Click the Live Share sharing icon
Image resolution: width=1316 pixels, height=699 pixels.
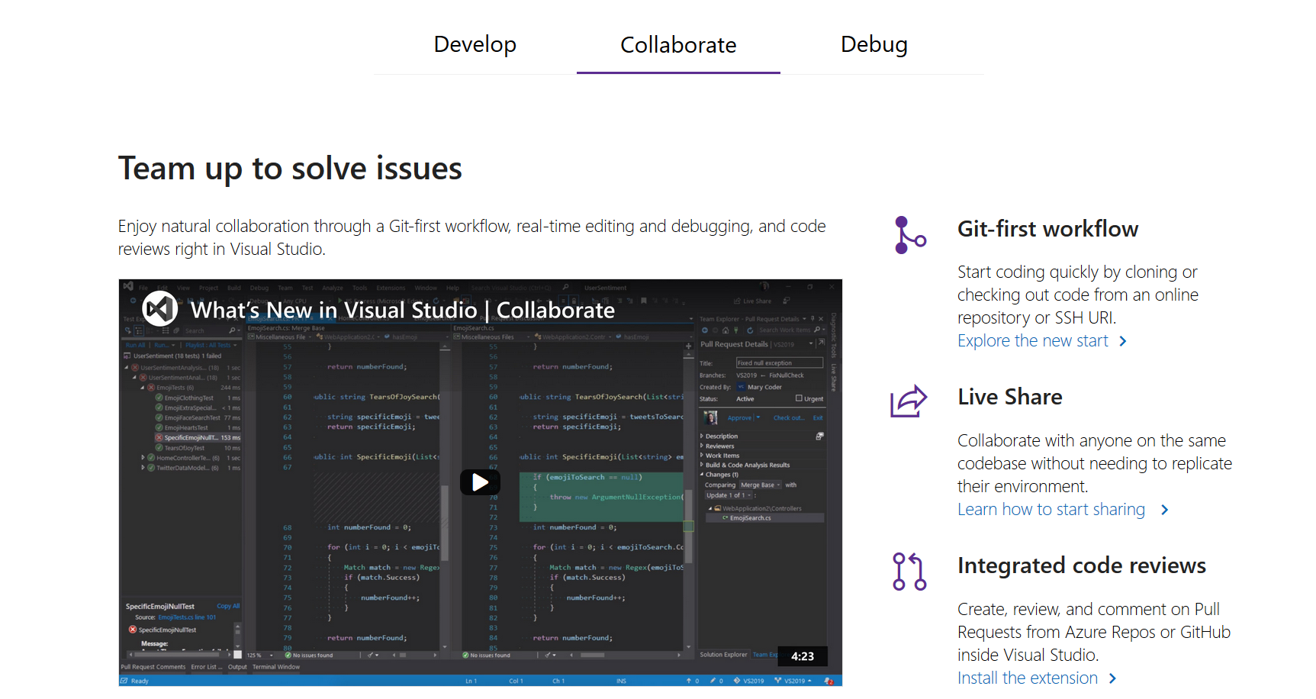(908, 401)
